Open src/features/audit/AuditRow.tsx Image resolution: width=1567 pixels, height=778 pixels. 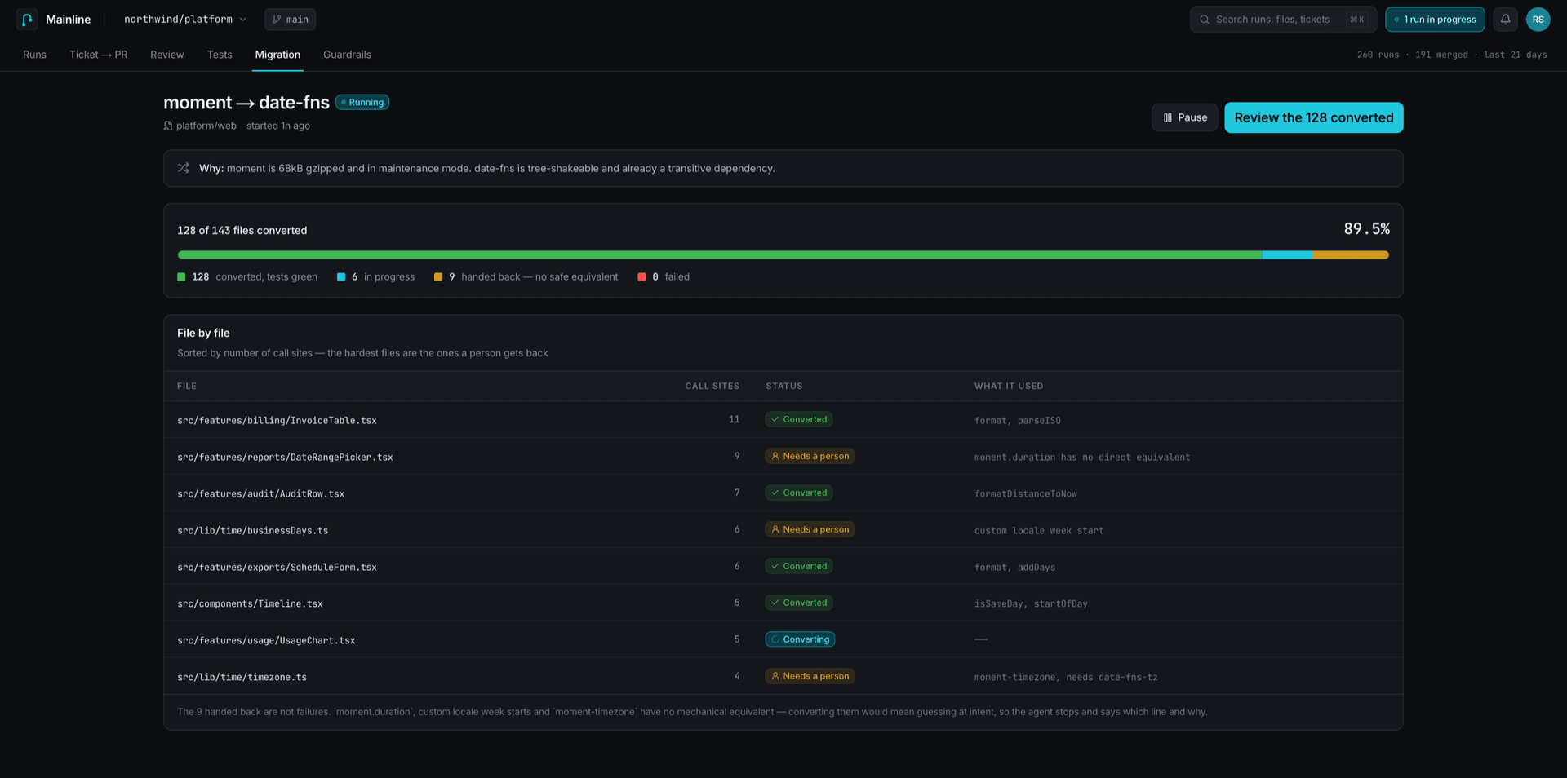point(260,494)
